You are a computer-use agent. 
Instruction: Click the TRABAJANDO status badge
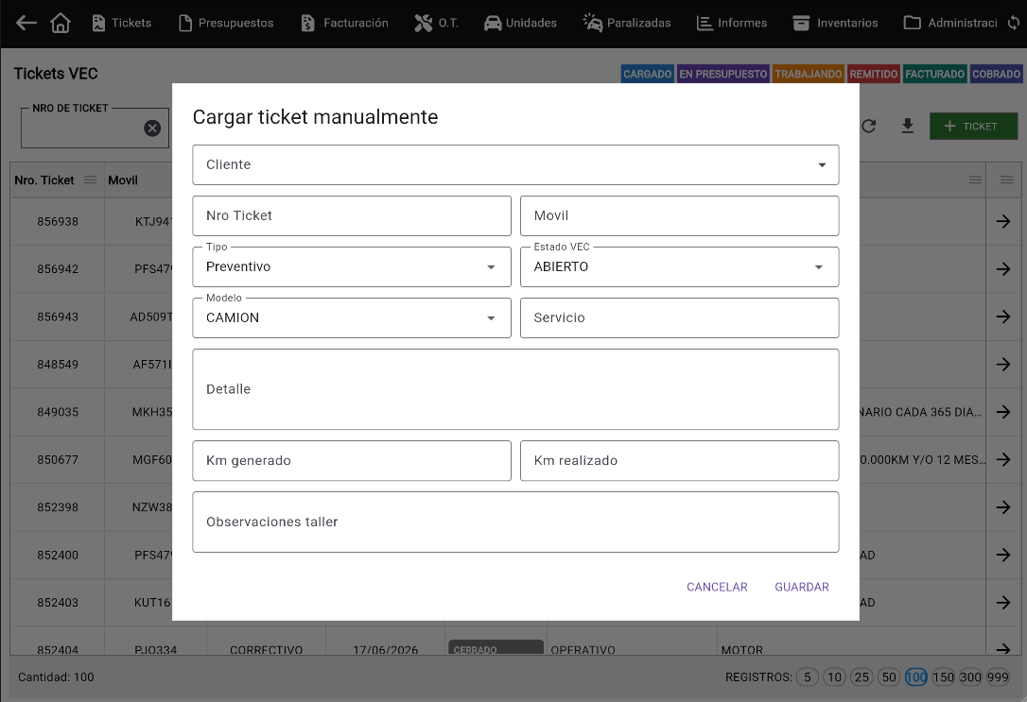click(x=809, y=74)
